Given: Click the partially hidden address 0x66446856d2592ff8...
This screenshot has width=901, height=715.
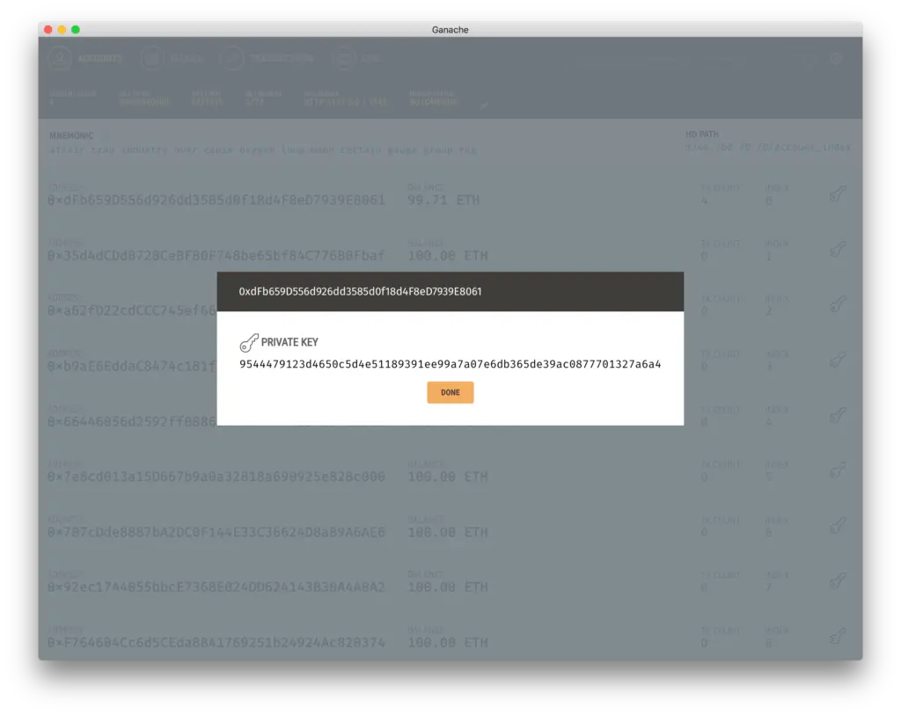Looking at the screenshot, I should click(x=132, y=421).
